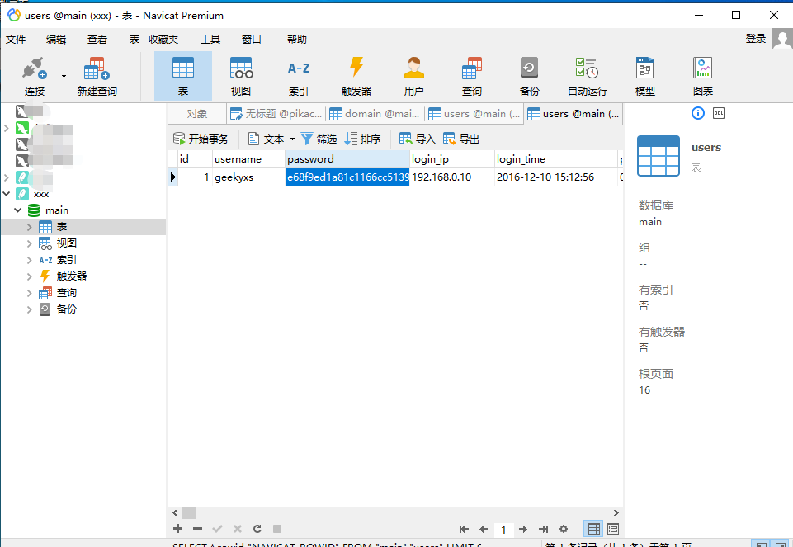Viewport: 793px width, 547px height.
Task: Collapse the xxx connection node
Action: click(7, 194)
